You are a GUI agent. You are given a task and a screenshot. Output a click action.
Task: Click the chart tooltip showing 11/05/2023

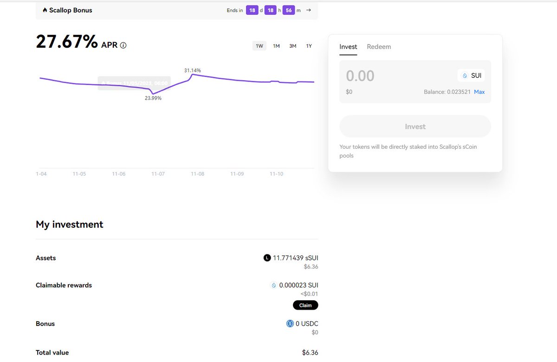click(x=134, y=83)
